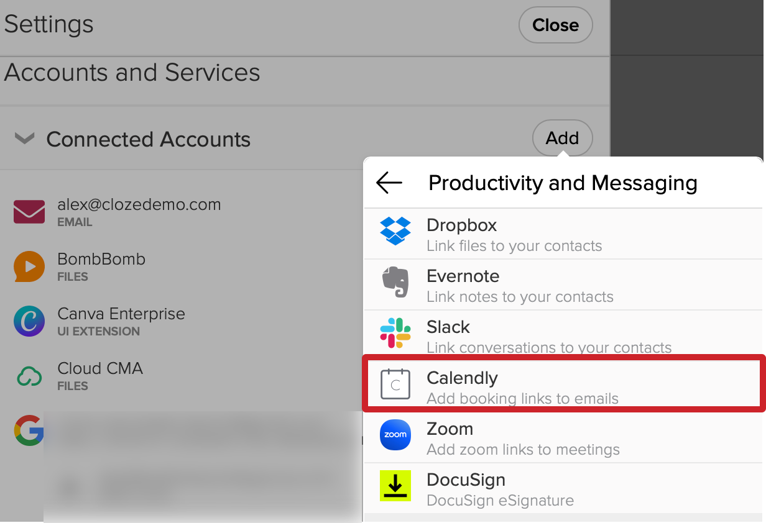Click the Google account icon
The image size is (766, 523).
point(29,430)
